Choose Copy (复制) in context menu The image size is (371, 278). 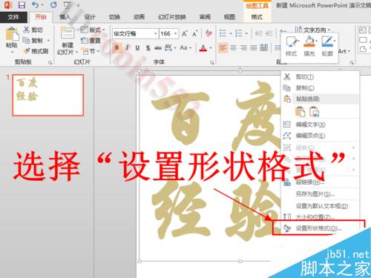pos(321,88)
